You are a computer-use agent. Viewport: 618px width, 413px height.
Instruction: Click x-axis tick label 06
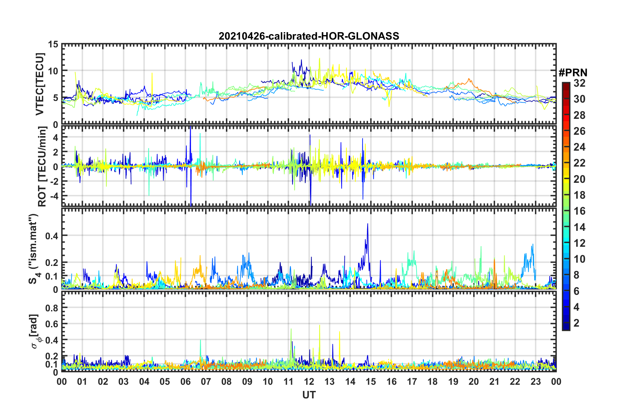tap(185, 381)
